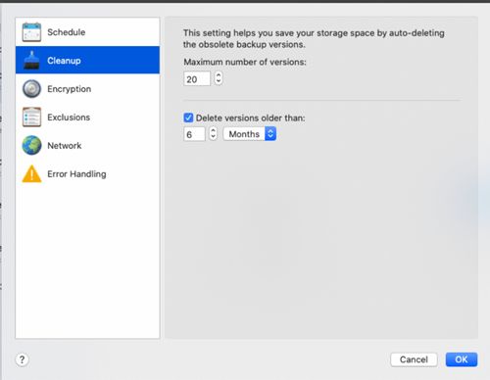Increase the older-than value stepper
This screenshot has height=380, width=490.
point(213,130)
